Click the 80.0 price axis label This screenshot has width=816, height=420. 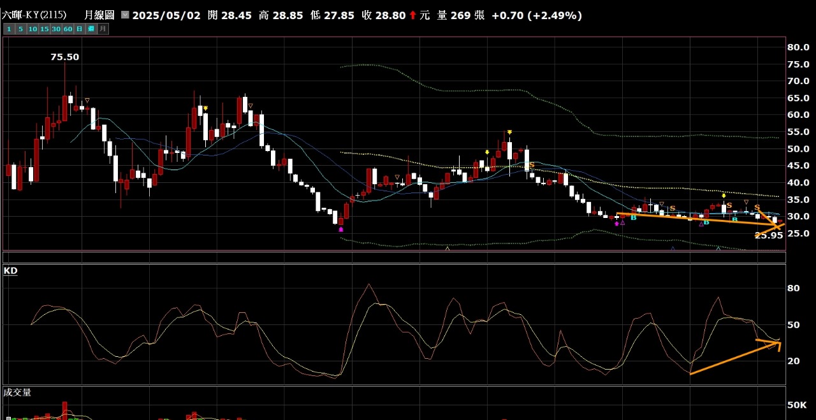[798, 47]
